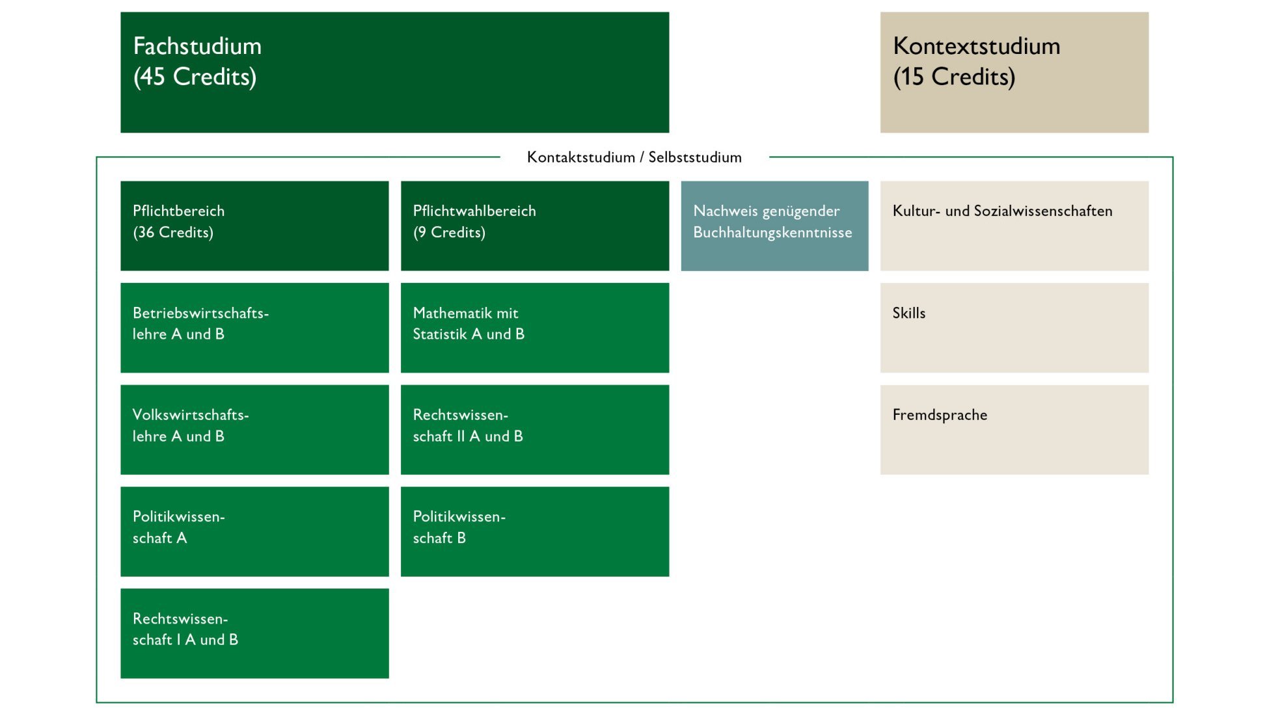Click the "Pflichtbereich" label text

coord(178,211)
